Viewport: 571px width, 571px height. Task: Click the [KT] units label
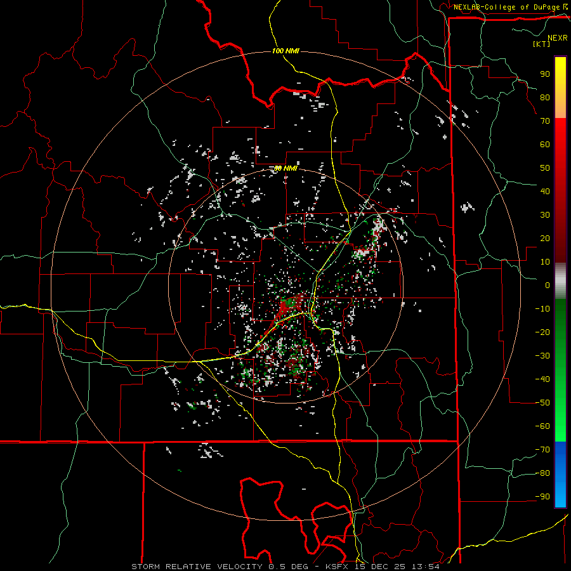coord(542,44)
